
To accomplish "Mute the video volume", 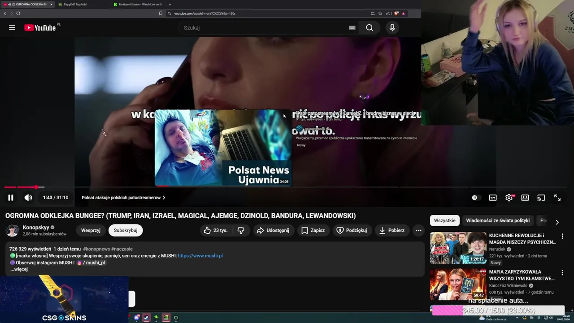I will 28,197.
